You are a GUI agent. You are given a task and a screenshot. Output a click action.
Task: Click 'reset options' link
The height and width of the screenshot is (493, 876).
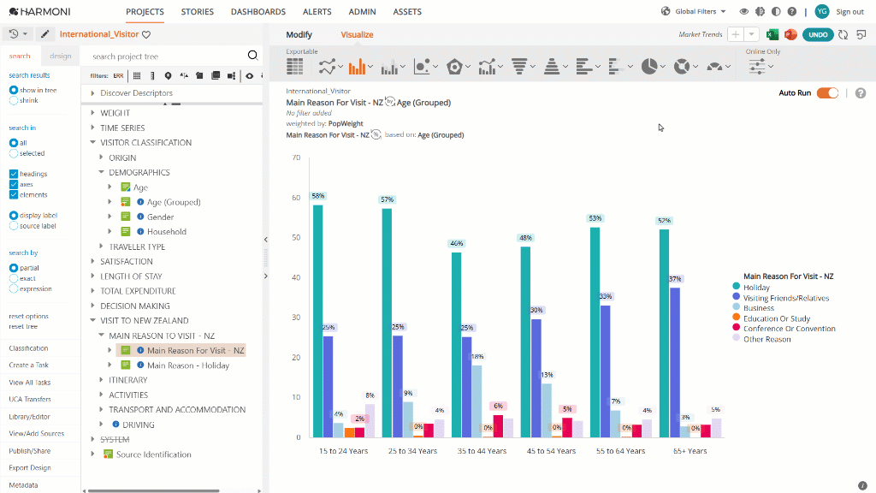(x=28, y=317)
